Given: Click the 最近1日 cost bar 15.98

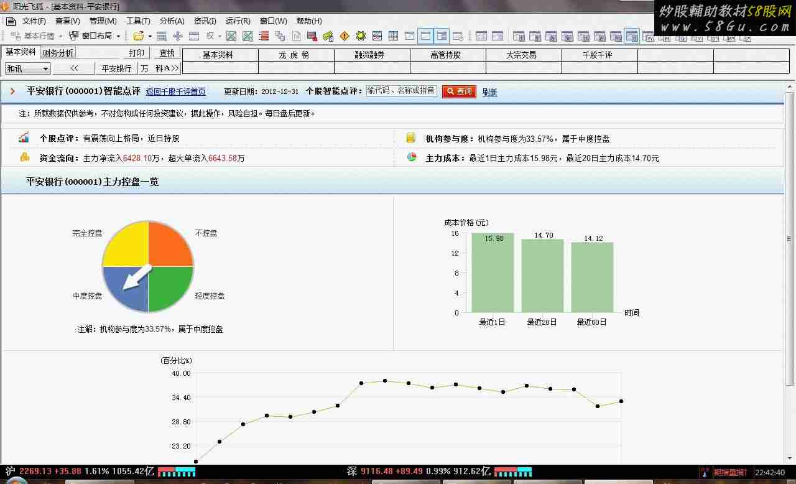Looking at the screenshot, I should click(493, 272).
